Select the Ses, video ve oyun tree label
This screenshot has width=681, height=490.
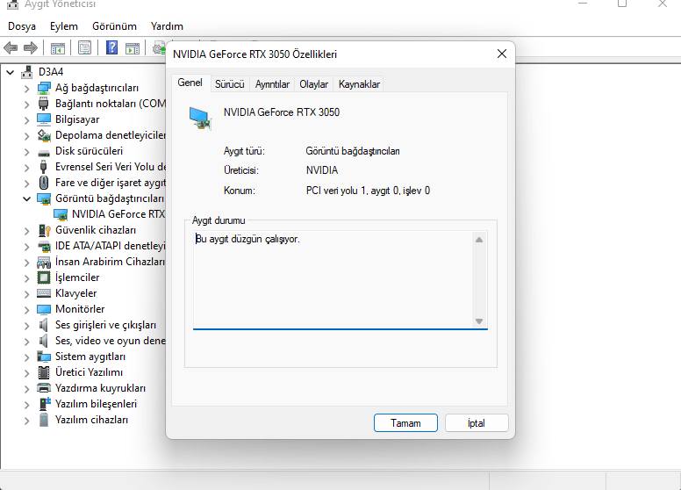(x=111, y=341)
